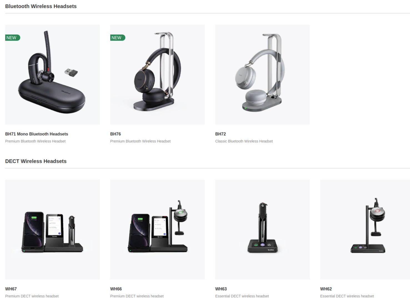Open the WH63 product title link
This screenshot has height=300, width=410.
[221, 289]
